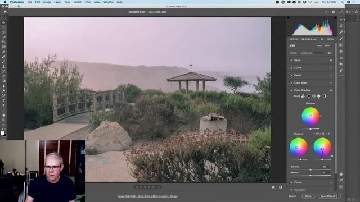Select the Hand tool in left toolbar
This screenshot has height=202, width=360.
[x=4, y=115]
